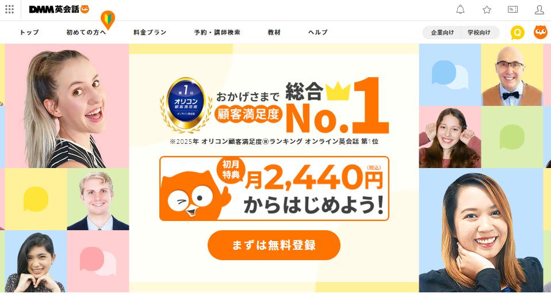This screenshot has width=551, height=301.
Task: Select 学校向け option
Action: (x=479, y=32)
